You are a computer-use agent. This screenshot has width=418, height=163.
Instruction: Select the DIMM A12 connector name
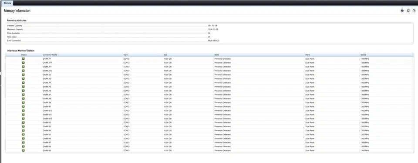[x=47, y=71]
